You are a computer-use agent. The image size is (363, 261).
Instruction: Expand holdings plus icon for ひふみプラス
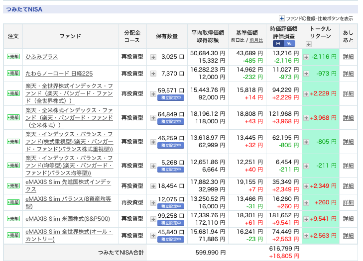coord(153,57)
